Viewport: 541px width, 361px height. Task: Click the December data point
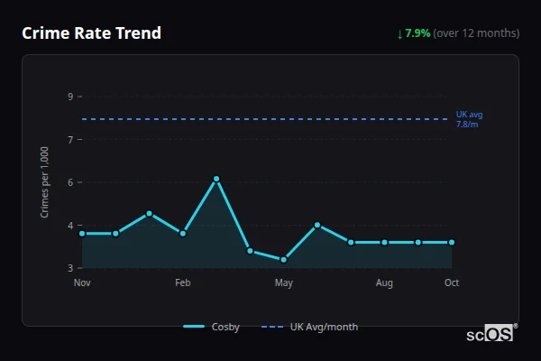(116, 234)
